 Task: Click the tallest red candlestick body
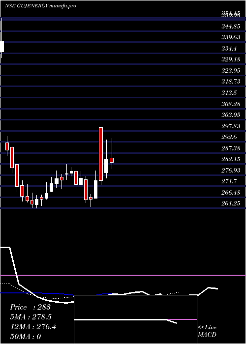[x=101, y=154]
